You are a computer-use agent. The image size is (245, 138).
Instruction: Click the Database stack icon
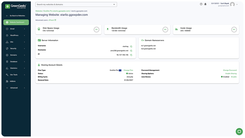coord(7,62)
